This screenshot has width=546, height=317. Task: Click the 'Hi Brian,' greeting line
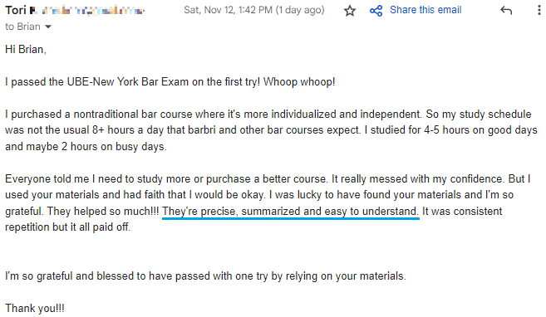pyautogui.click(x=26, y=49)
